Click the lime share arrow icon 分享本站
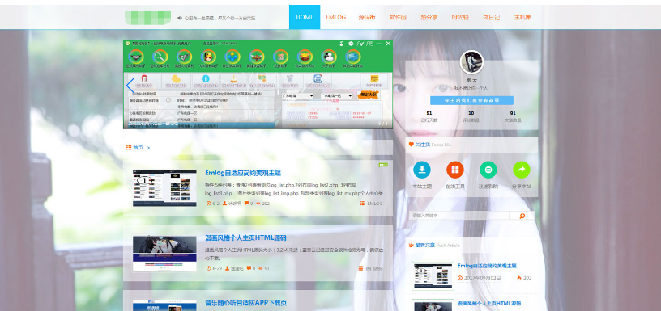This screenshot has width=661, height=311. click(x=522, y=170)
